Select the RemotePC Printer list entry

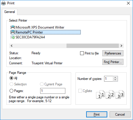(46, 32)
